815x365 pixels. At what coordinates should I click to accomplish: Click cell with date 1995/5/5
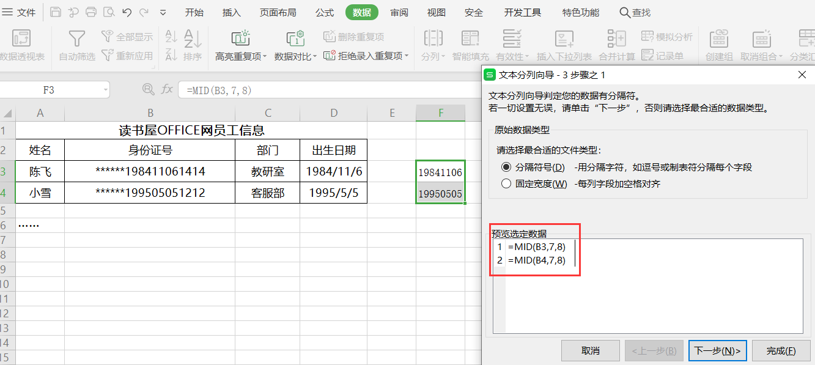334,193
